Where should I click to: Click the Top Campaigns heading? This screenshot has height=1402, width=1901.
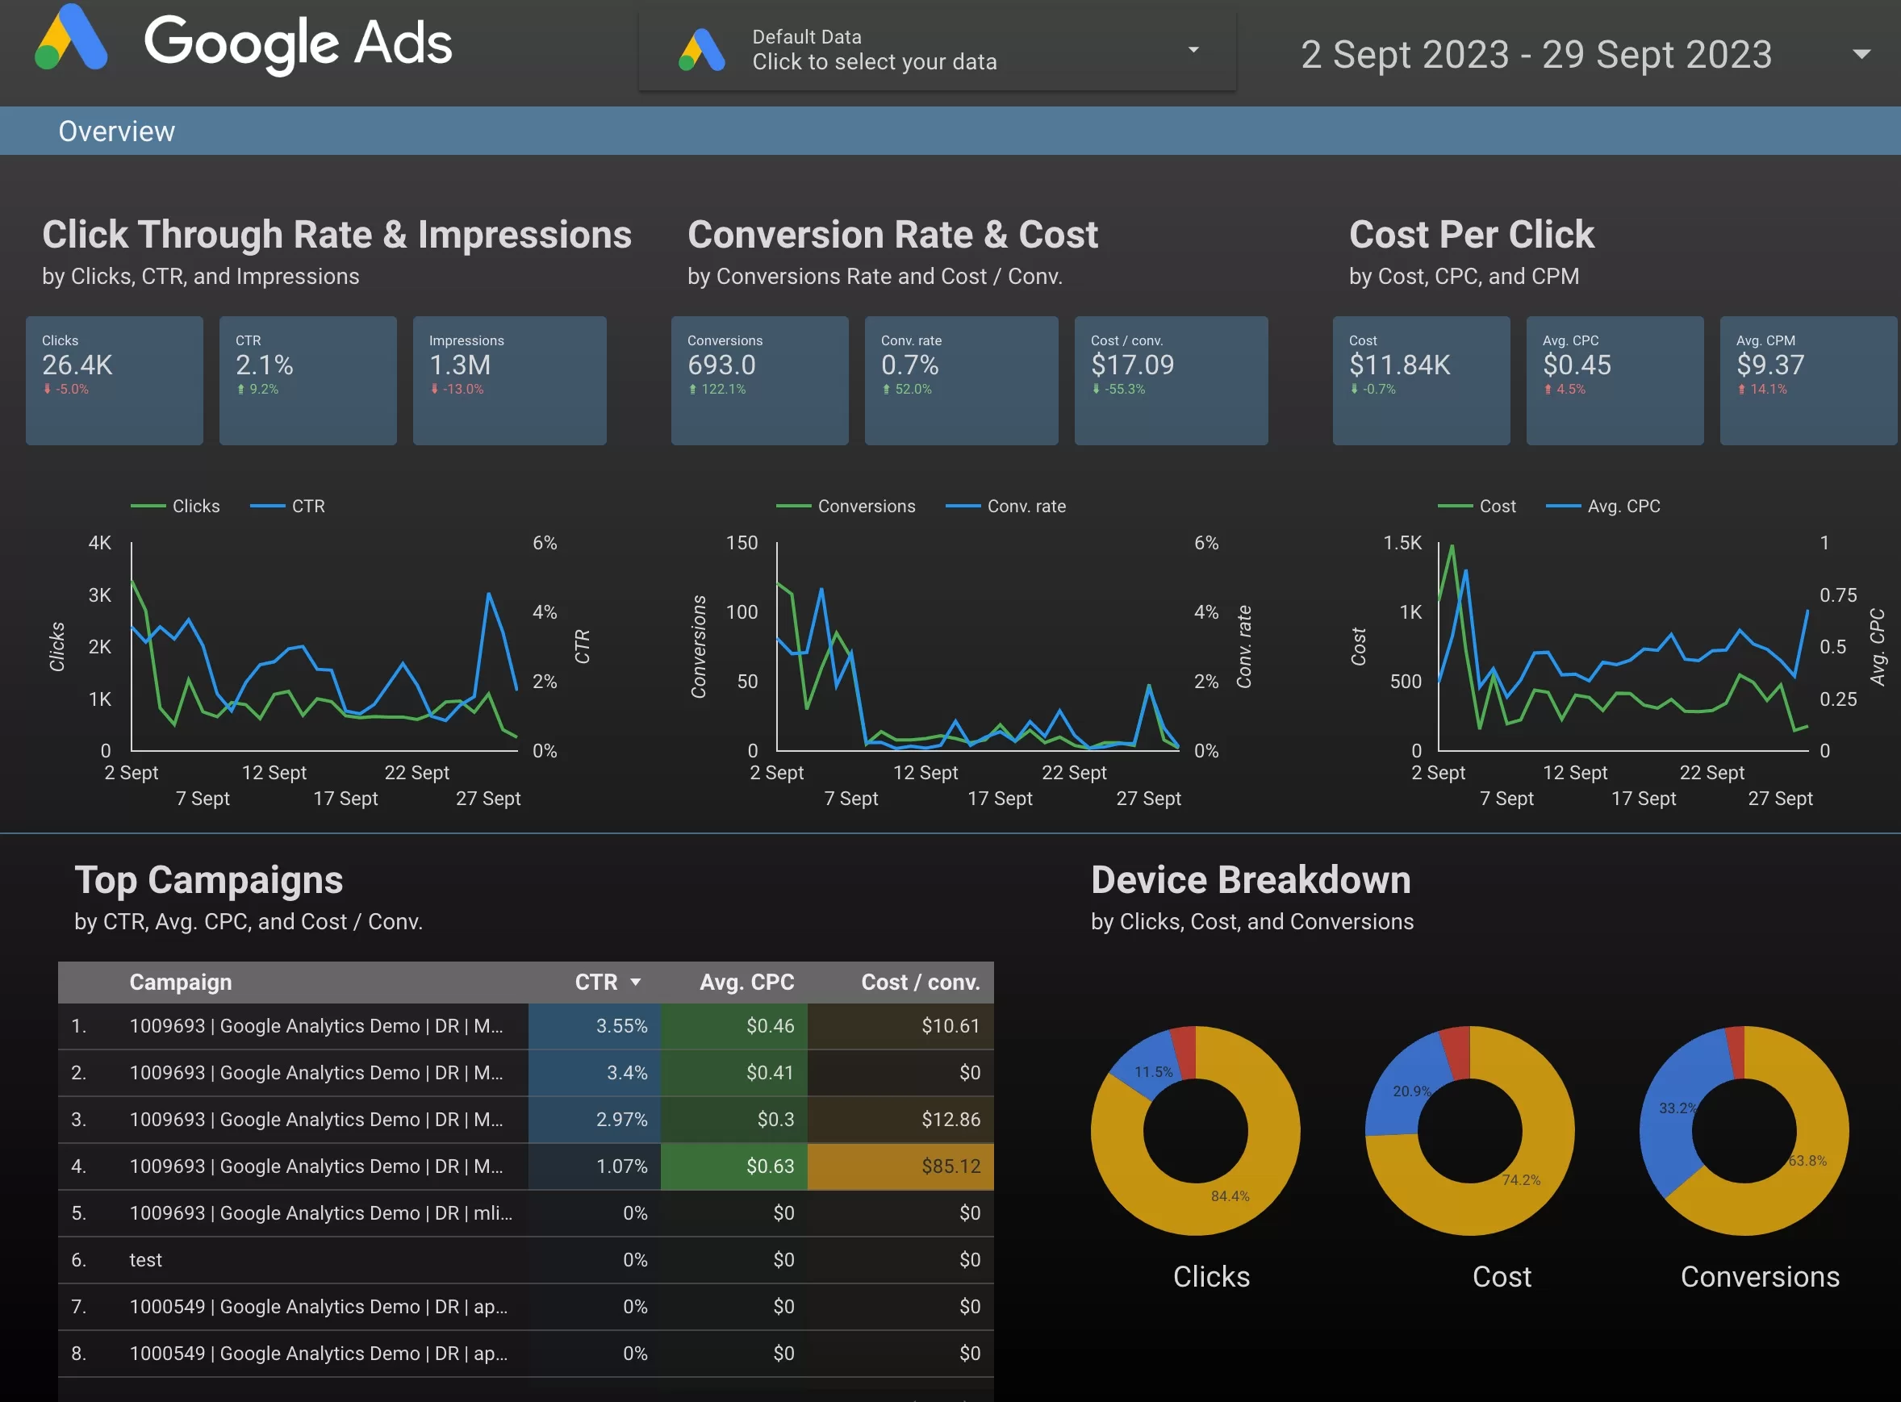(x=209, y=880)
